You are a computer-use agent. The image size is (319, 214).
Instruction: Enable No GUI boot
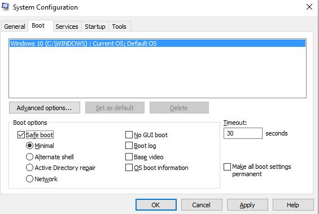129,134
